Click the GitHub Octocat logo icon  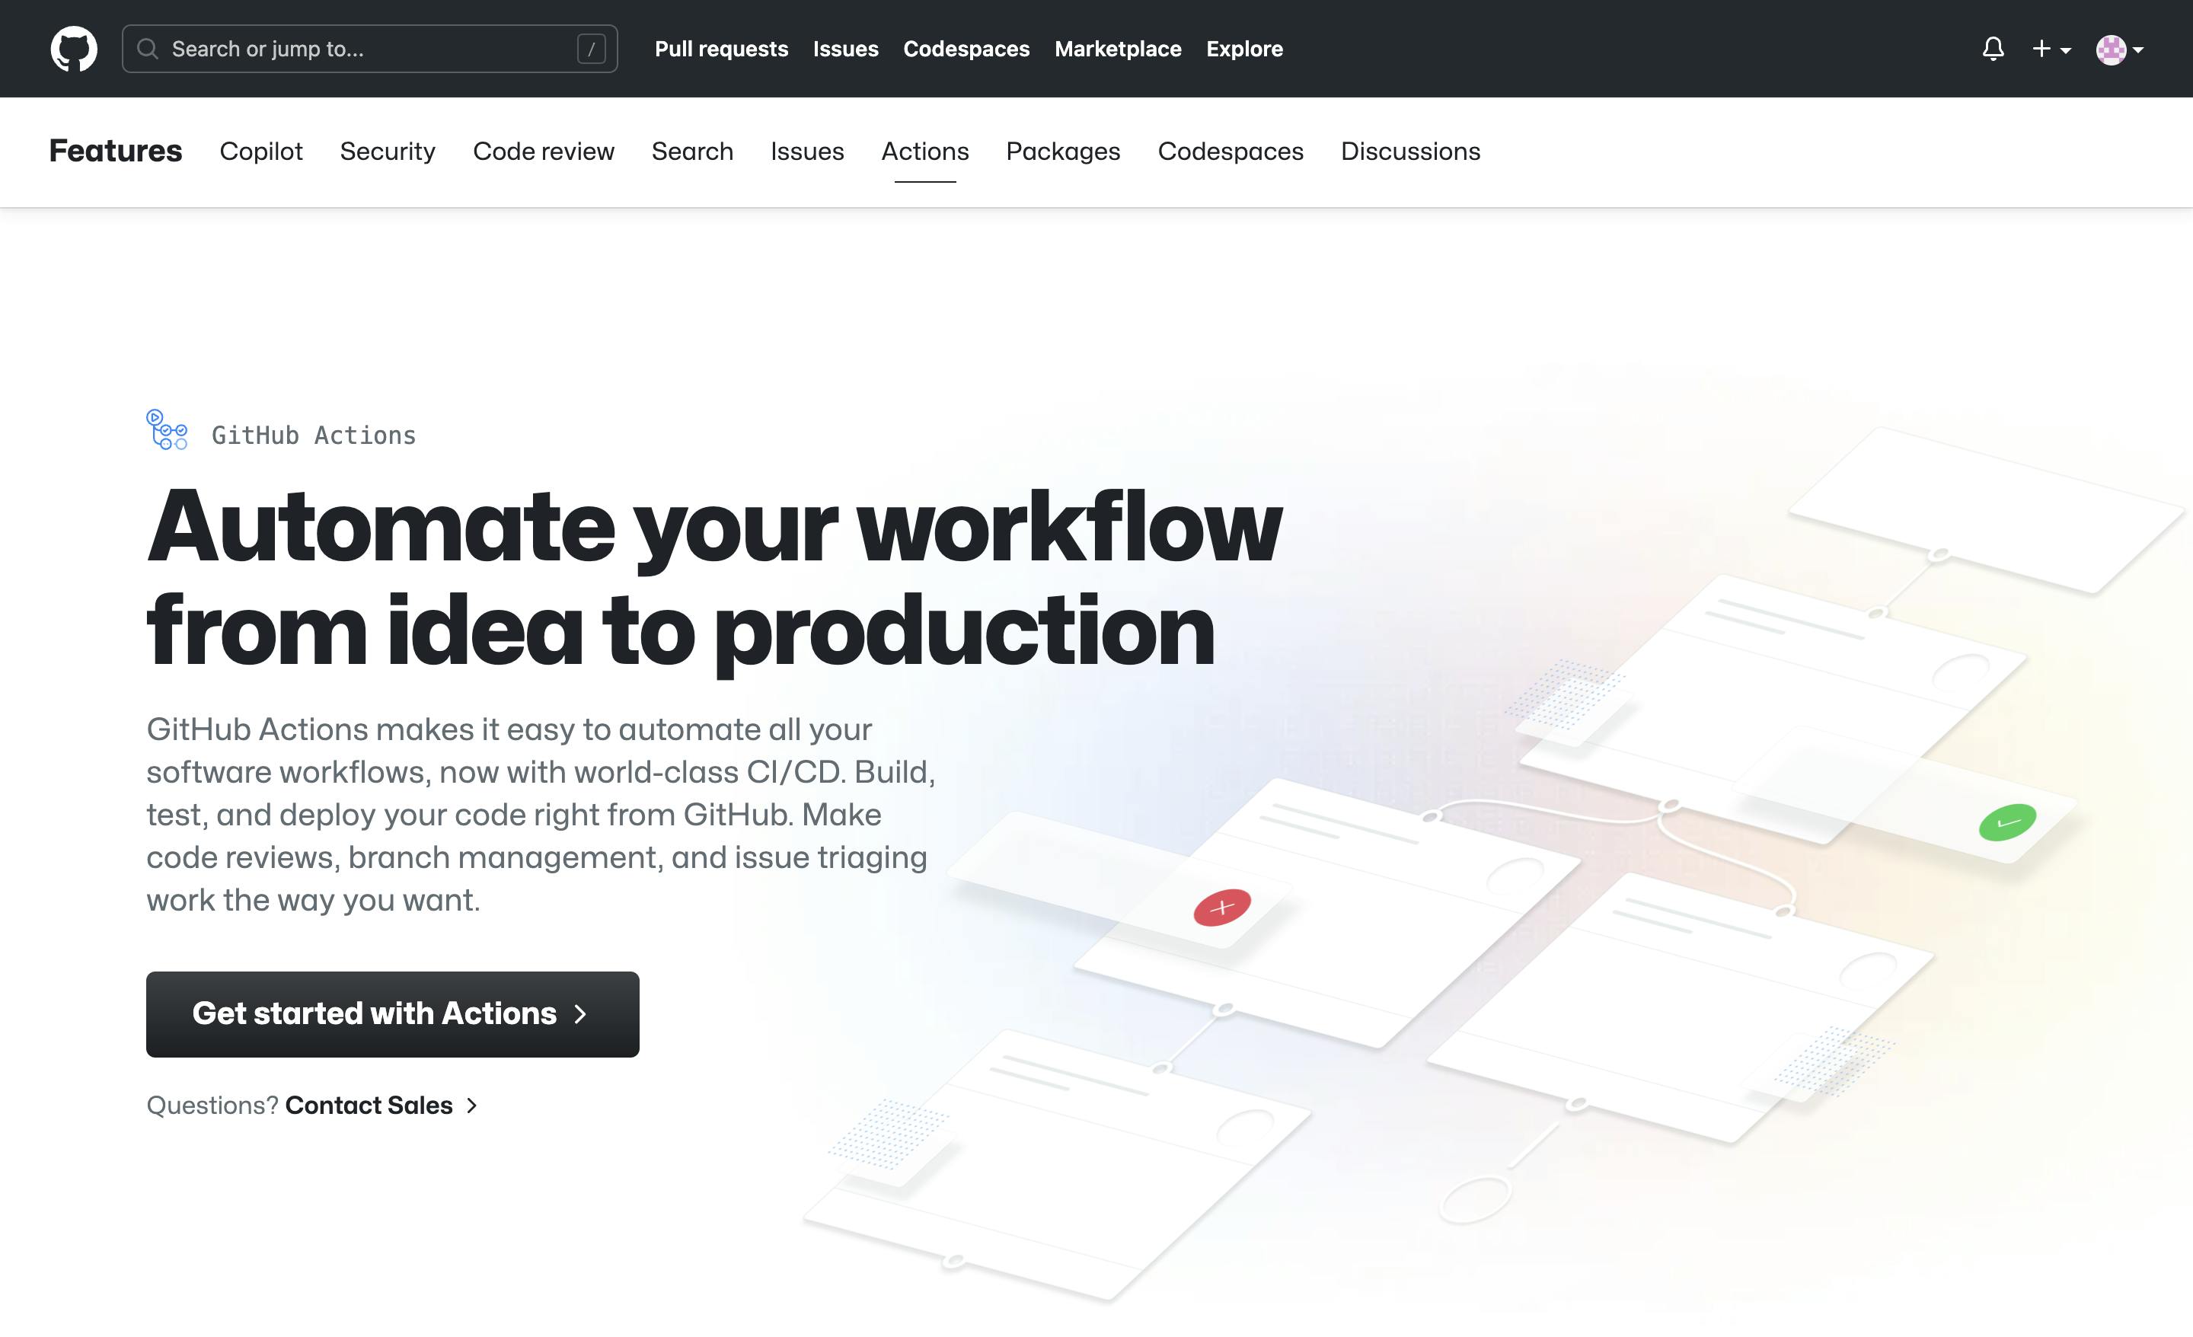point(72,49)
